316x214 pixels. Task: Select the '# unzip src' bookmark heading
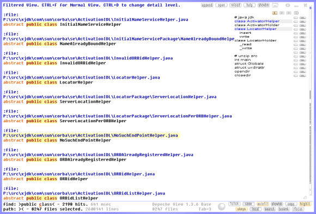click(246, 56)
